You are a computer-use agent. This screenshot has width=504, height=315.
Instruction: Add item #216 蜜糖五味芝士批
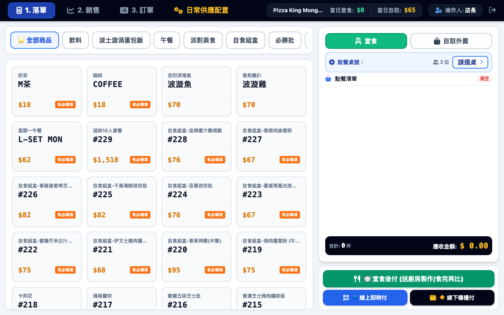pyautogui.click(x=196, y=298)
